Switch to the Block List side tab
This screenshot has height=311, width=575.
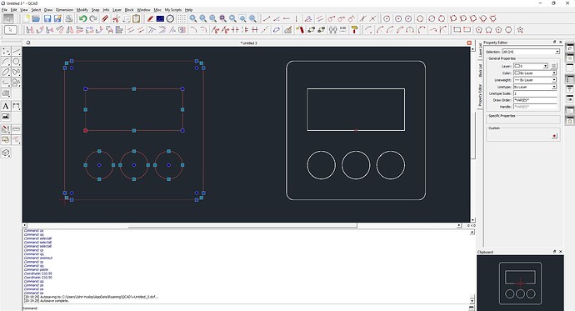click(480, 70)
